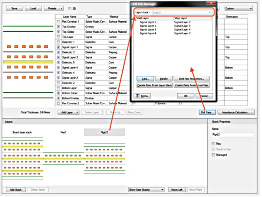Image resolution: width=262 pixels, height=197 pixels.
Task: Check the Flex Coverlay 1 layer checkbox
Action: click(x=58, y=22)
